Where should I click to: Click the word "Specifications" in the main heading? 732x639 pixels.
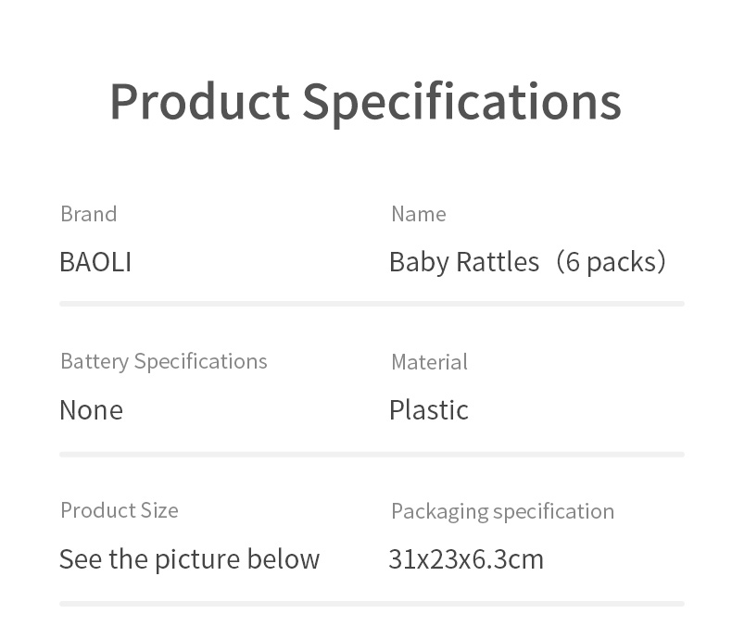pyautogui.click(x=461, y=101)
